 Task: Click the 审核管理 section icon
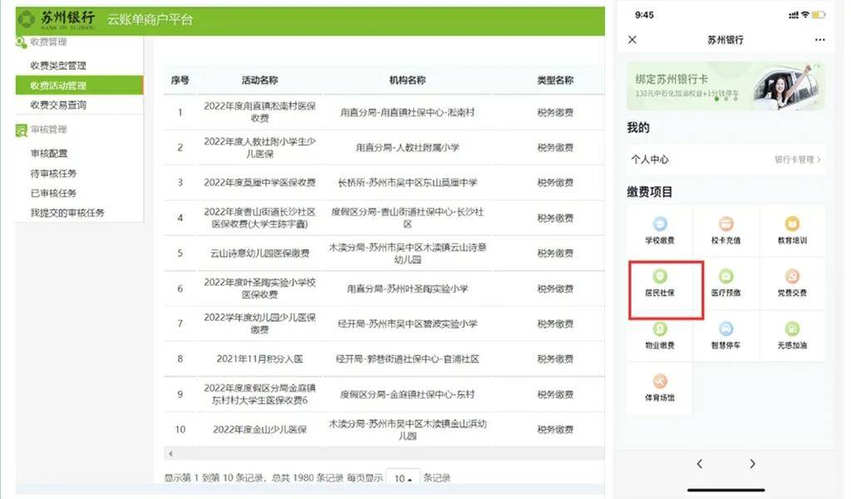click(21, 131)
